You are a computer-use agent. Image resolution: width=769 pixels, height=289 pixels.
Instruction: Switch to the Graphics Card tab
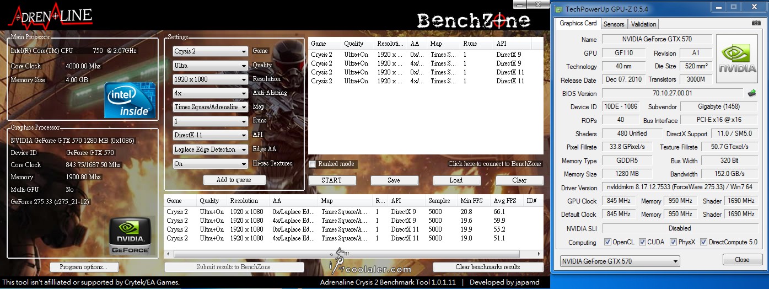pyautogui.click(x=578, y=23)
